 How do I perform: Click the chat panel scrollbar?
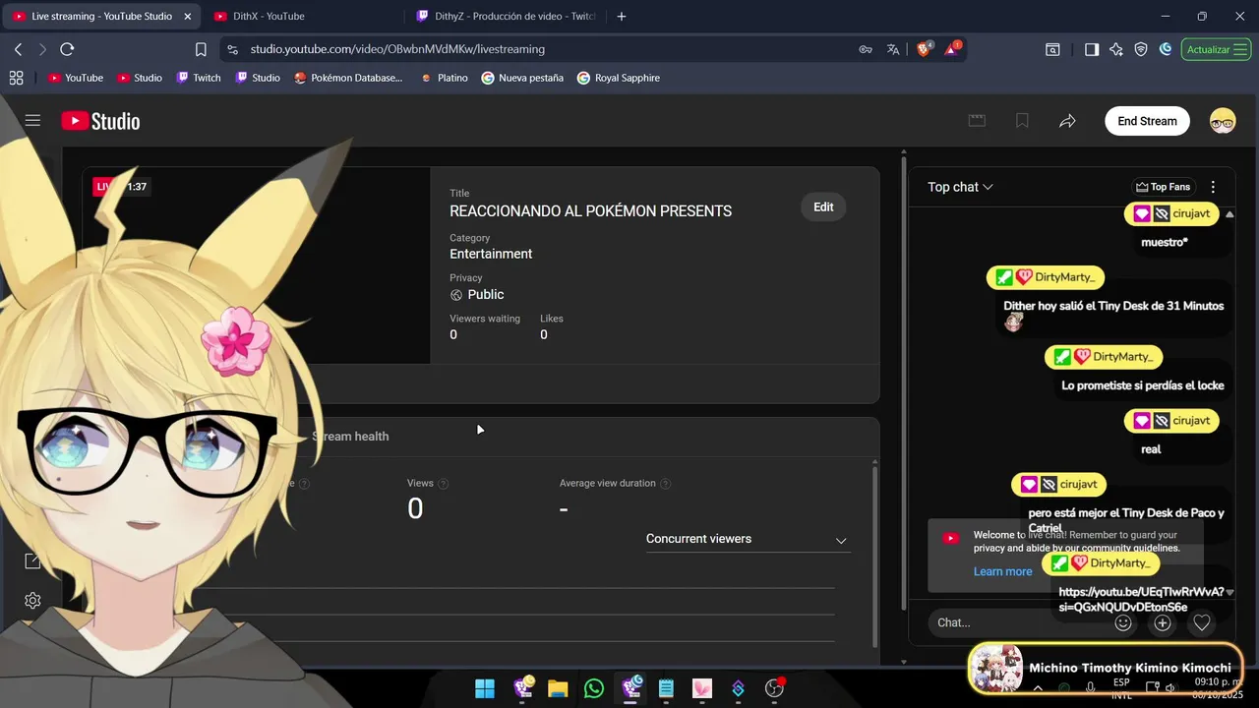[904, 383]
